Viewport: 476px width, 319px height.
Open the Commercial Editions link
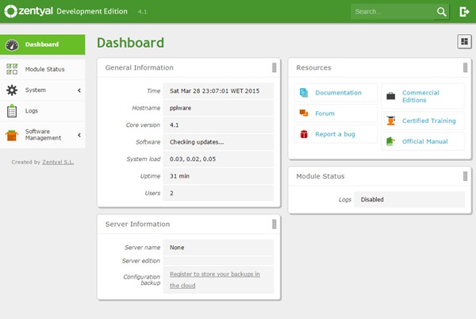pyautogui.click(x=420, y=96)
